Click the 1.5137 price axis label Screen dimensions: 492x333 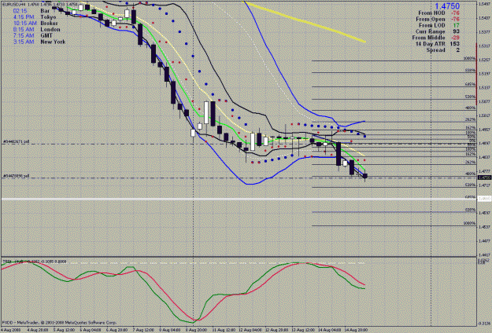[485, 87]
